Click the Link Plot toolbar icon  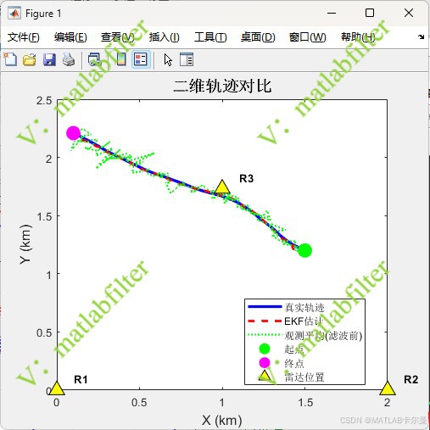click(x=94, y=59)
